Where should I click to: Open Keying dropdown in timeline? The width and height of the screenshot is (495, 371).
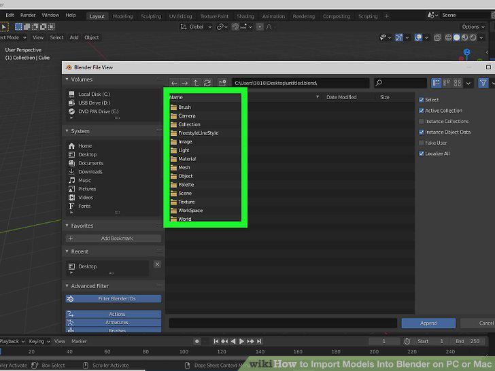[39, 341]
